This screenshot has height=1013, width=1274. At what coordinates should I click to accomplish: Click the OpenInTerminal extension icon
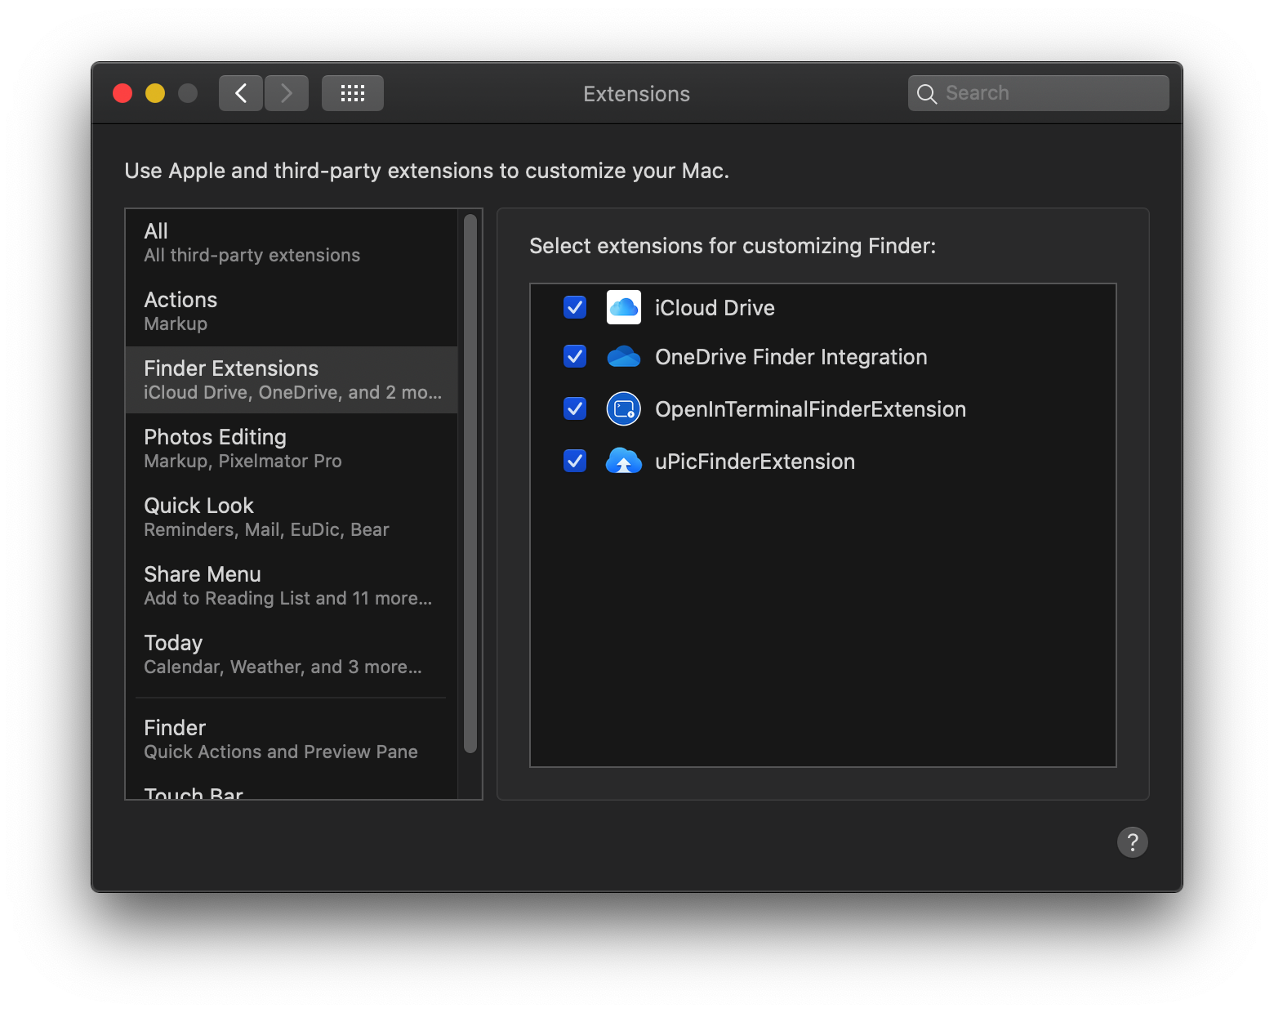624,408
